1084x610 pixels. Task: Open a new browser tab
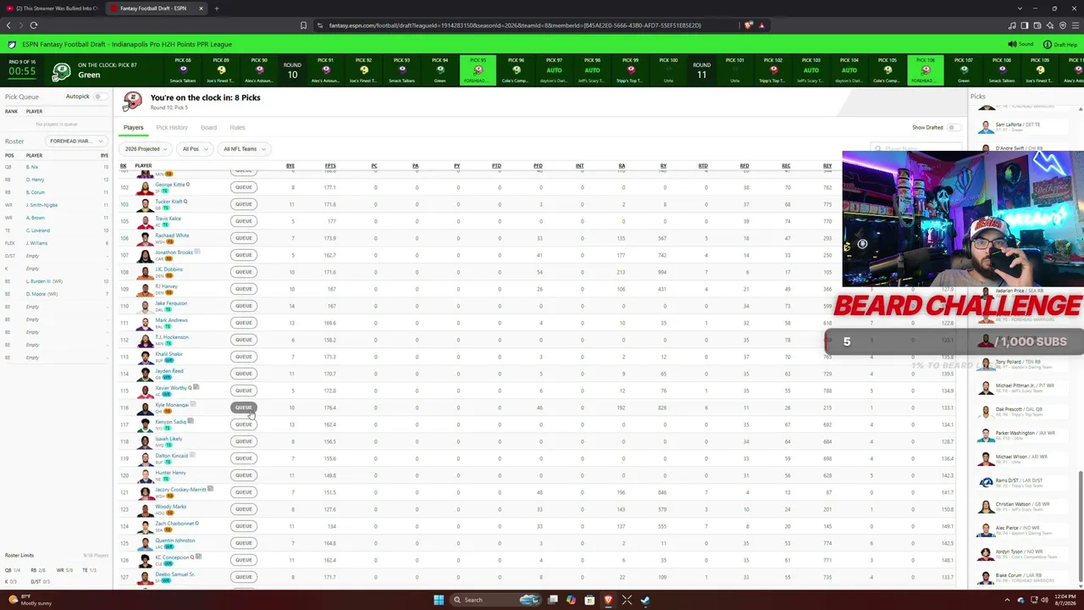[x=216, y=8]
